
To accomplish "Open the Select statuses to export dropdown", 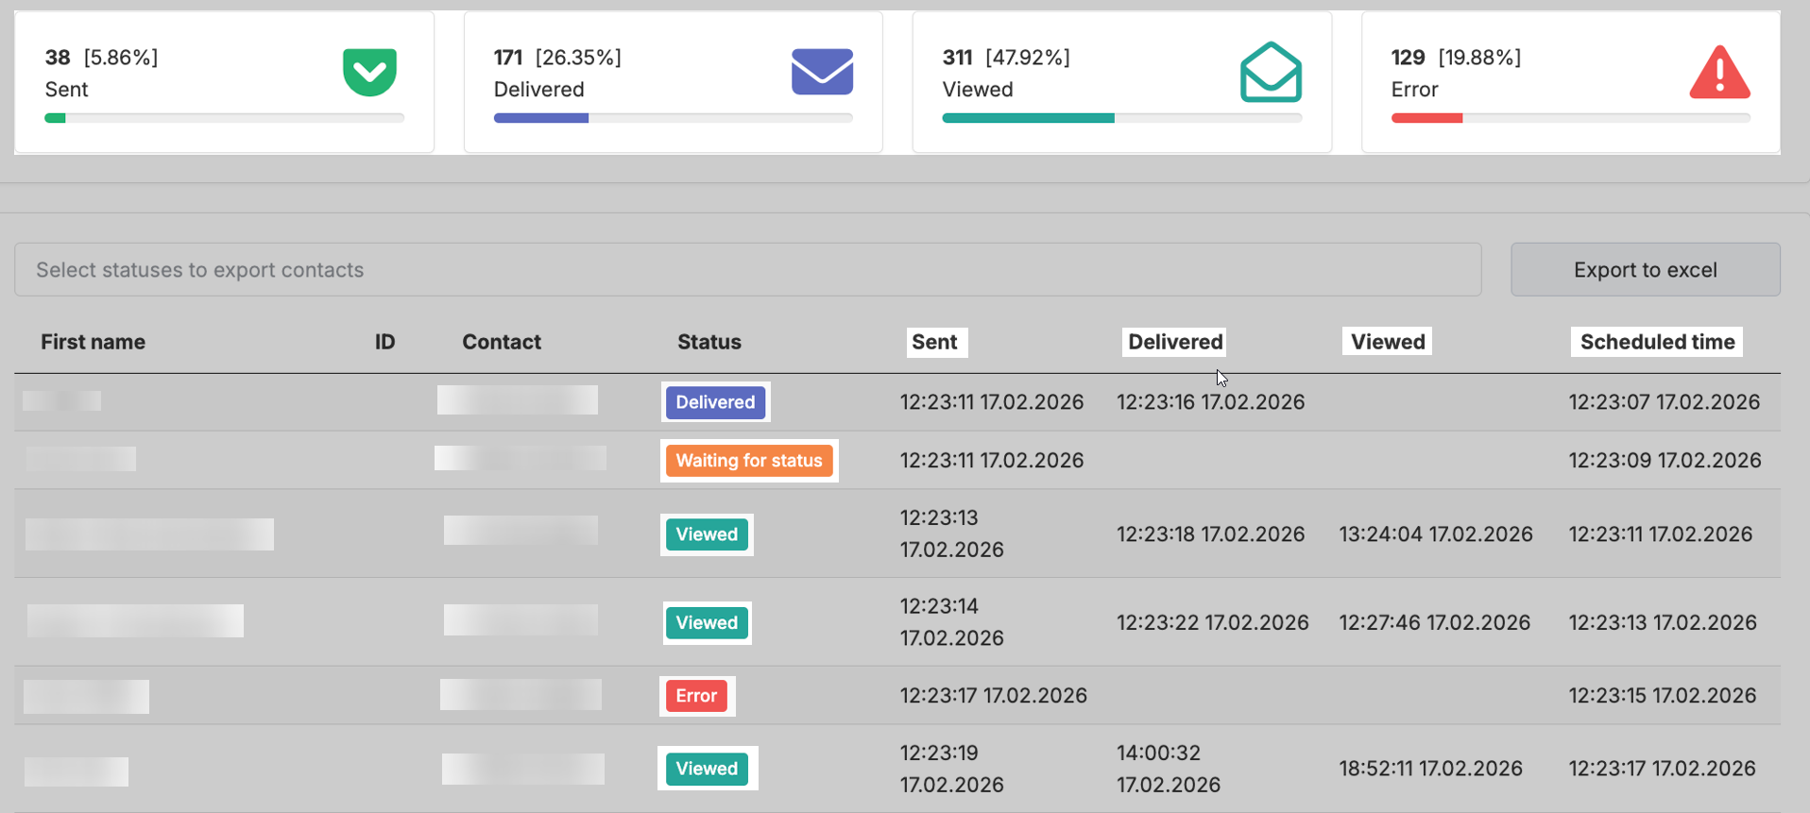I will point(747,270).
